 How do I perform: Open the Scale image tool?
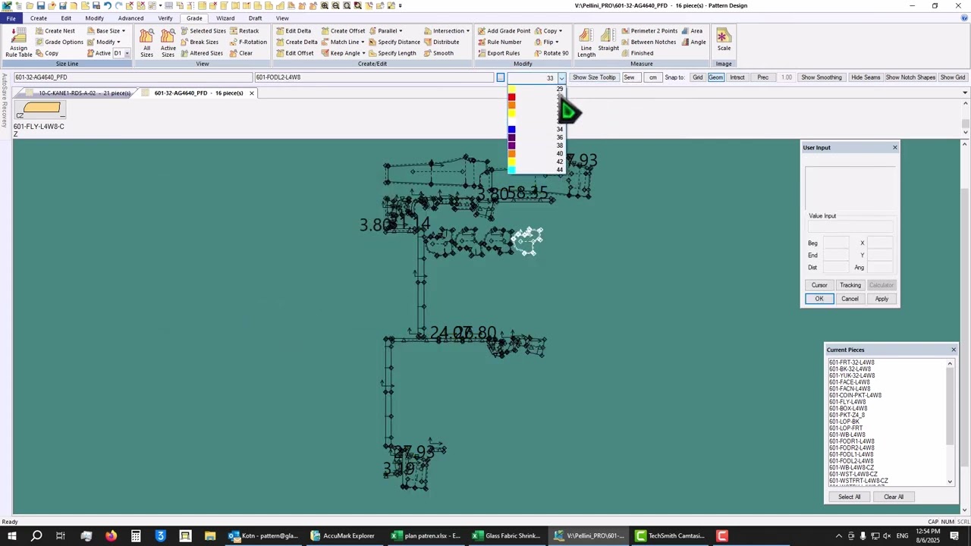point(724,41)
